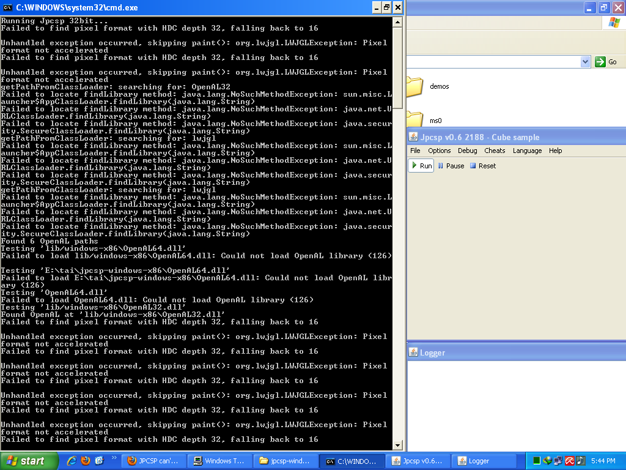The height and width of the screenshot is (470, 626).
Task: Open the Windows Start menu
Action: pyautogui.click(x=29, y=461)
